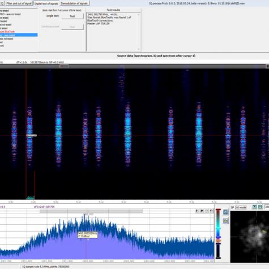Click the left-arrow icon above the IQ diagram

point(254,207)
